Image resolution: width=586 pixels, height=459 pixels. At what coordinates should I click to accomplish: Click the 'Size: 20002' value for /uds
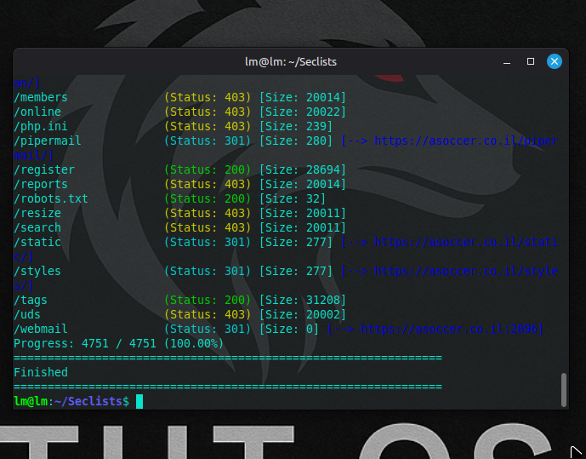(x=303, y=314)
